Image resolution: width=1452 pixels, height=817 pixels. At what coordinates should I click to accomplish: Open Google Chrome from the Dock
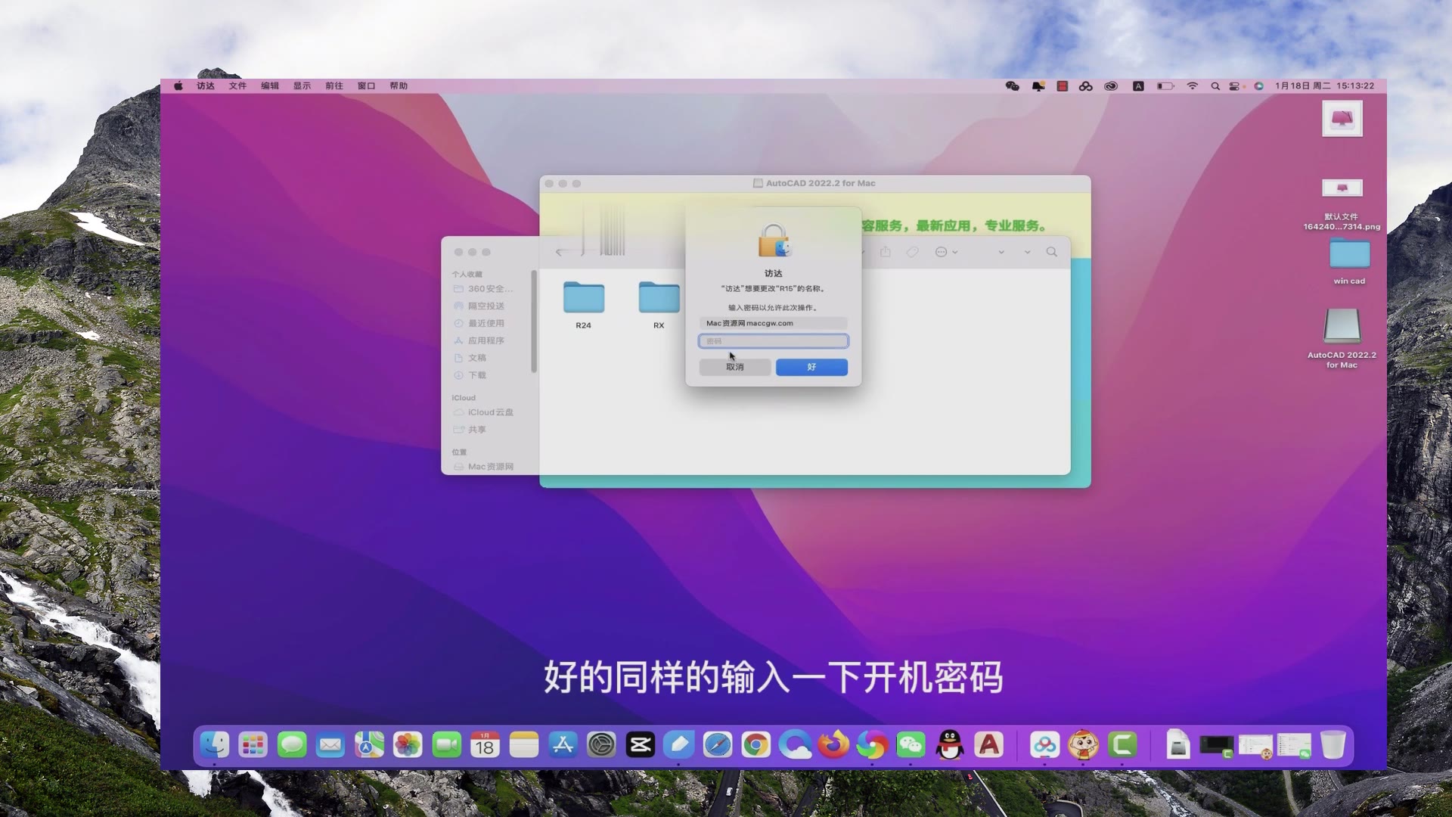pos(756,745)
